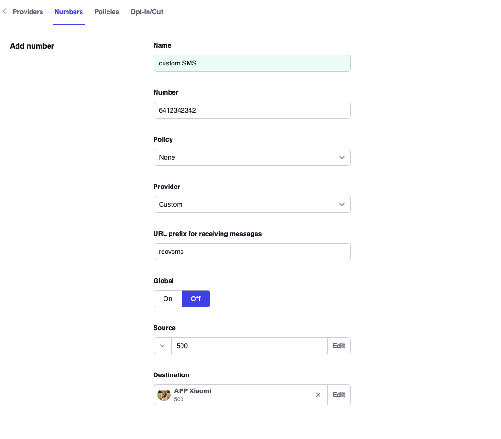The height and width of the screenshot is (439, 501).
Task: Go to the Opt-In/Out tab
Action: (147, 12)
